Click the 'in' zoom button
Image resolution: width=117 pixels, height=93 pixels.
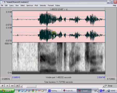[x=7, y=86]
